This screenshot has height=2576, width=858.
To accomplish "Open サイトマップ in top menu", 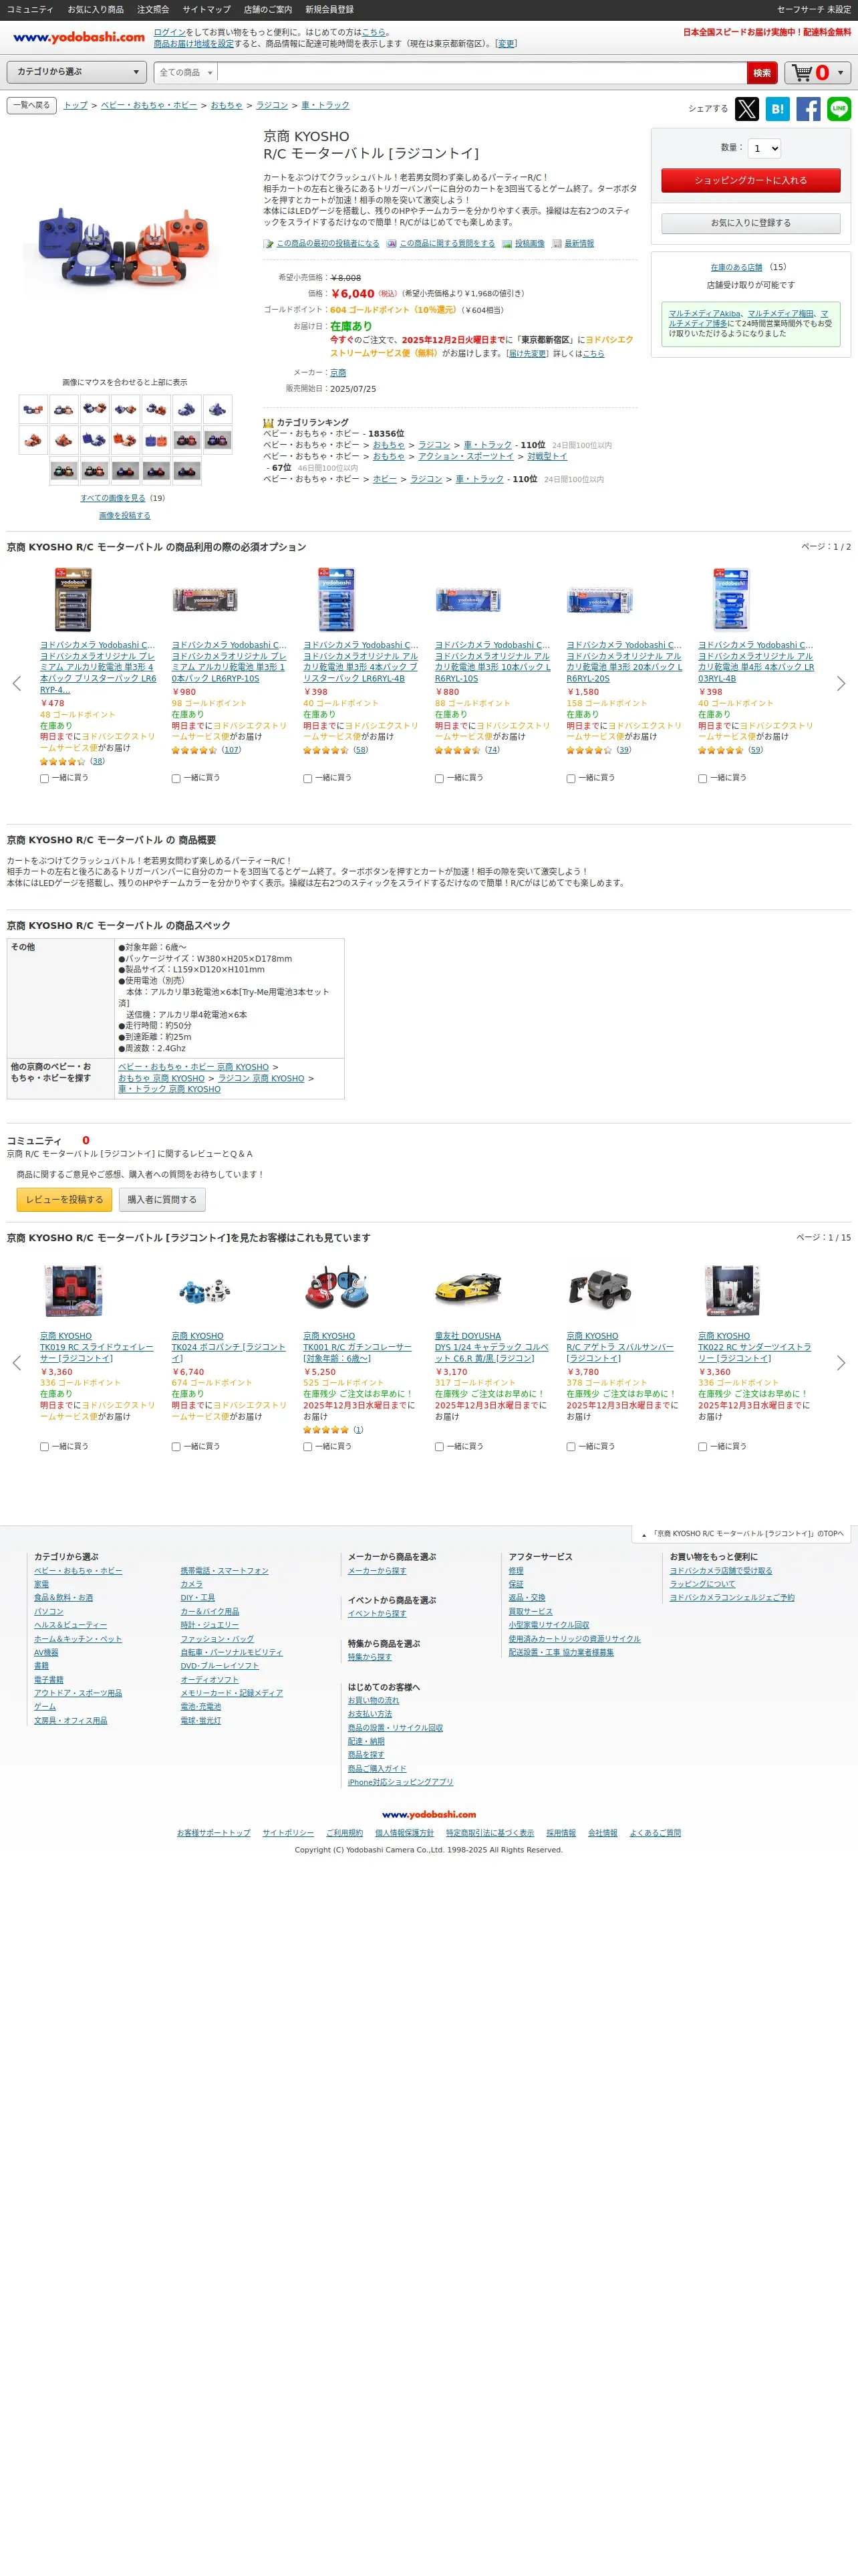I will tap(206, 9).
